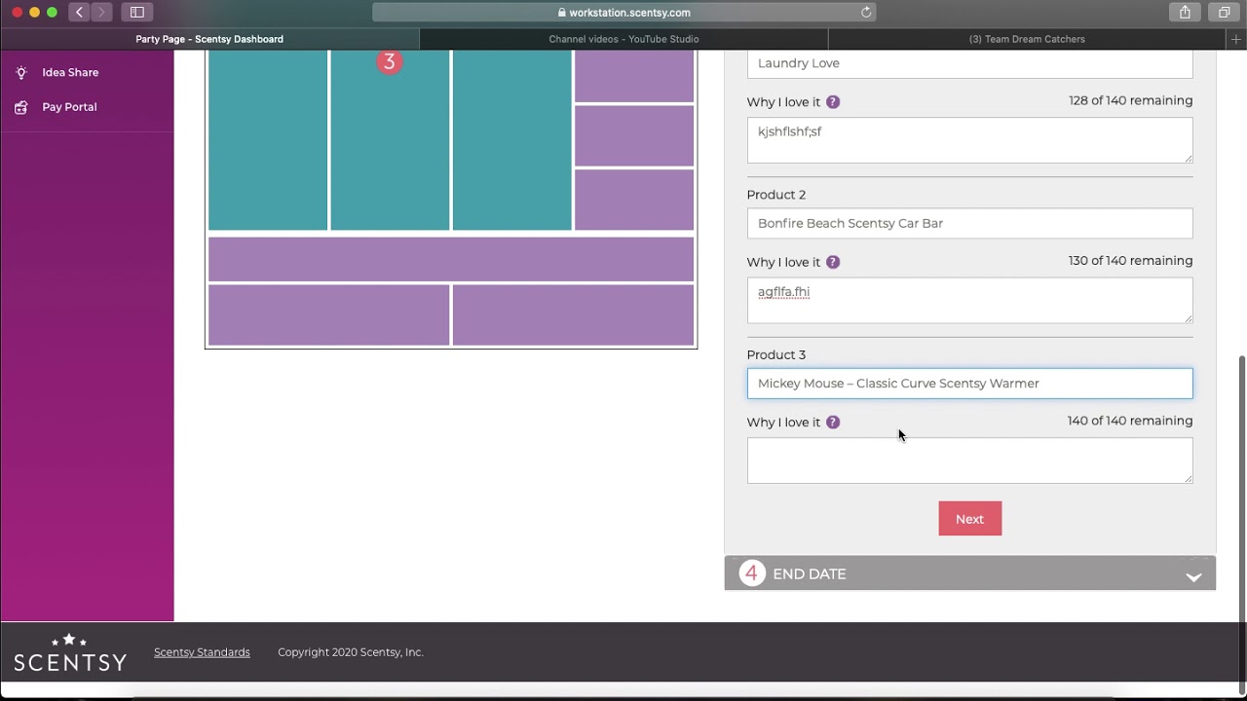Click the workstation.scentsy.com address bar
1247x701 pixels.
(x=623, y=13)
